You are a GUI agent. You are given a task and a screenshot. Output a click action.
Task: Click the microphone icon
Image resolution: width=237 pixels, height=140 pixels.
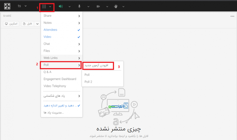[79, 6]
